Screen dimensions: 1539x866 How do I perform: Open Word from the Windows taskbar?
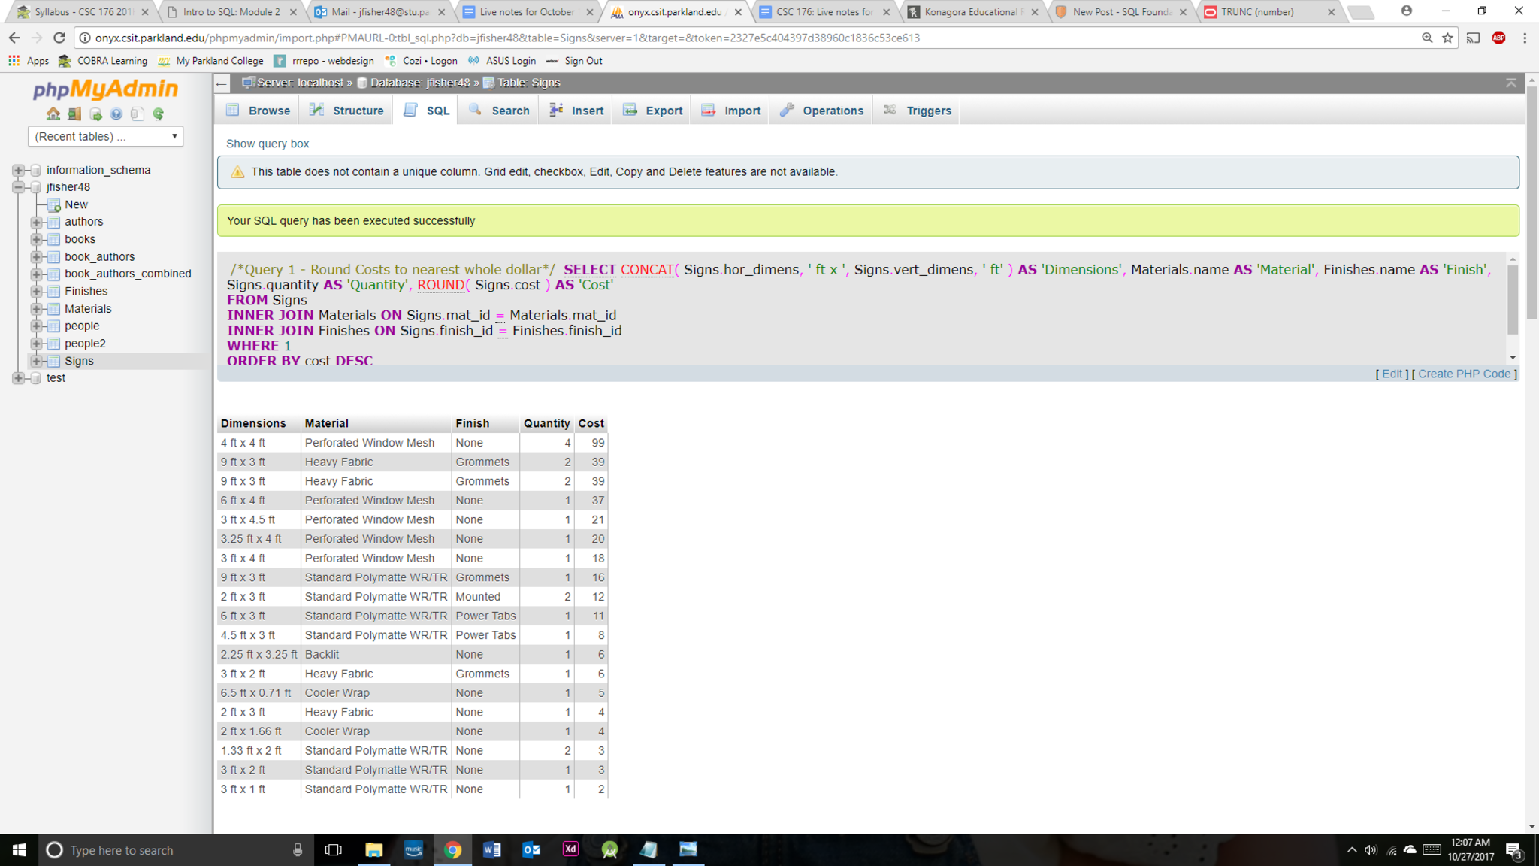pyautogui.click(x=491, y=849)
